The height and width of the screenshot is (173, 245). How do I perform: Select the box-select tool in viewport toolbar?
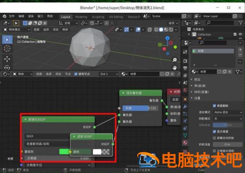(7, 39)
